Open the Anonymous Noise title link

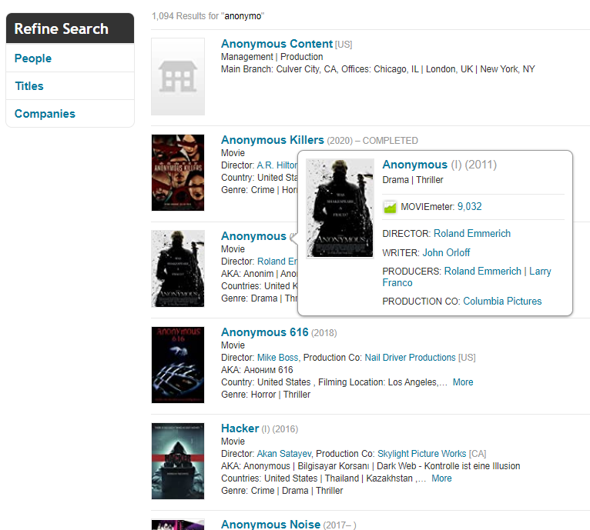click(x=270, y=524)
